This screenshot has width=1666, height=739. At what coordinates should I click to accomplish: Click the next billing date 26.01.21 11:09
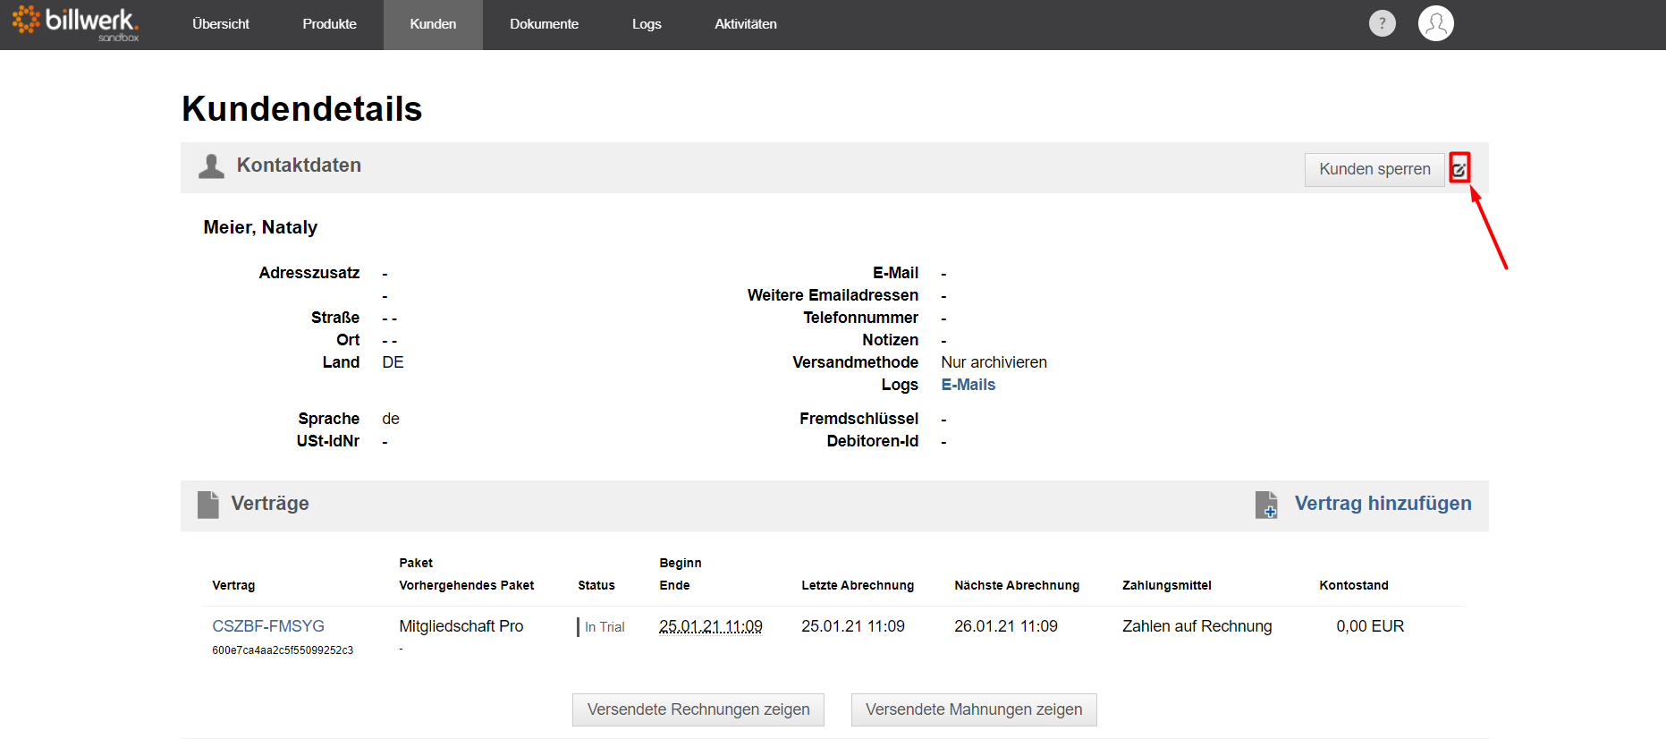click(1006, 626)
